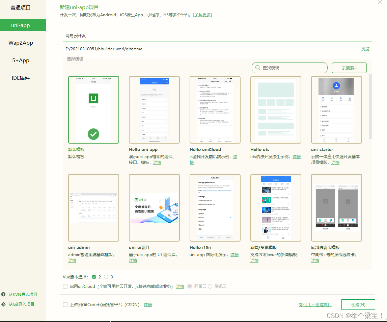The height and width of the screenshot is (322, 387).
Task: Click the 查找模板 search field
Action: tap(289, 68)
